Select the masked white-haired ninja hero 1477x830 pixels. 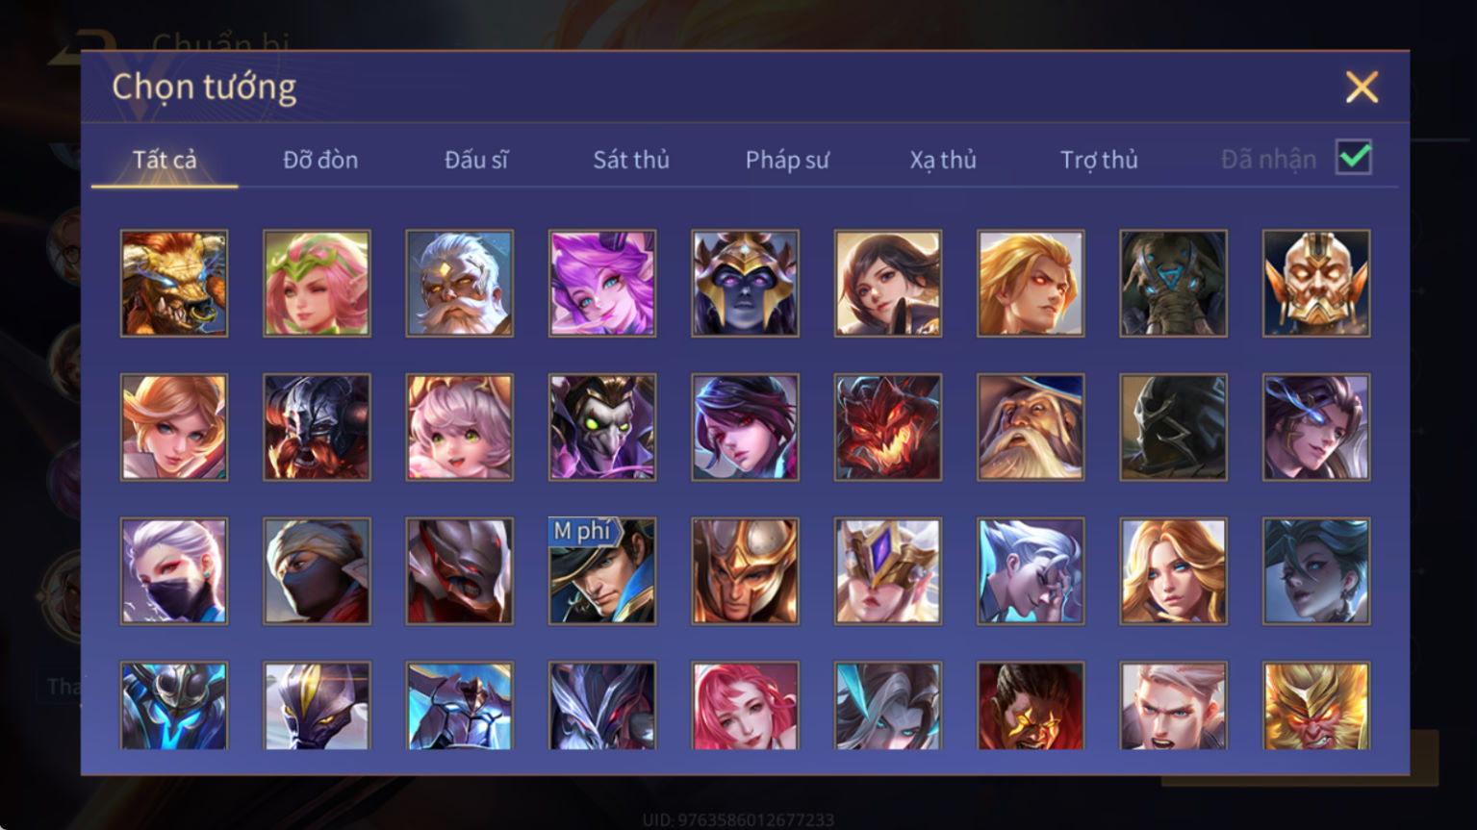[x=174, y=571]
